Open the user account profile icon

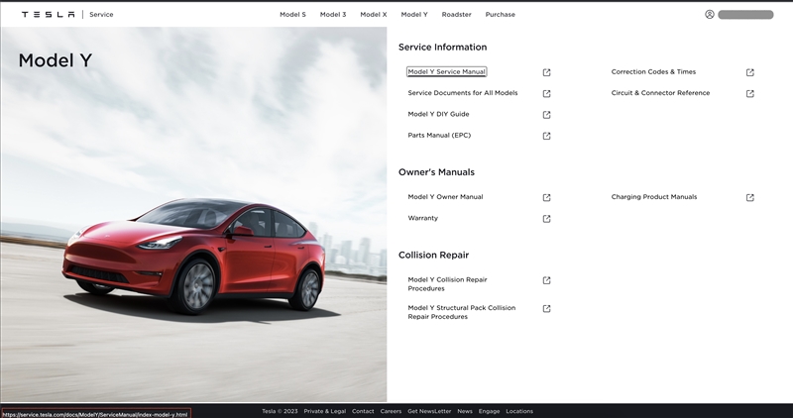pos(710,15)
